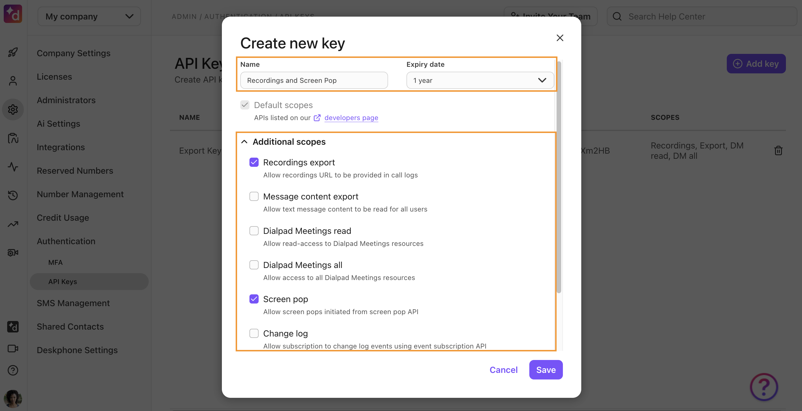Close the Create new key dialog

pos(560,38)
